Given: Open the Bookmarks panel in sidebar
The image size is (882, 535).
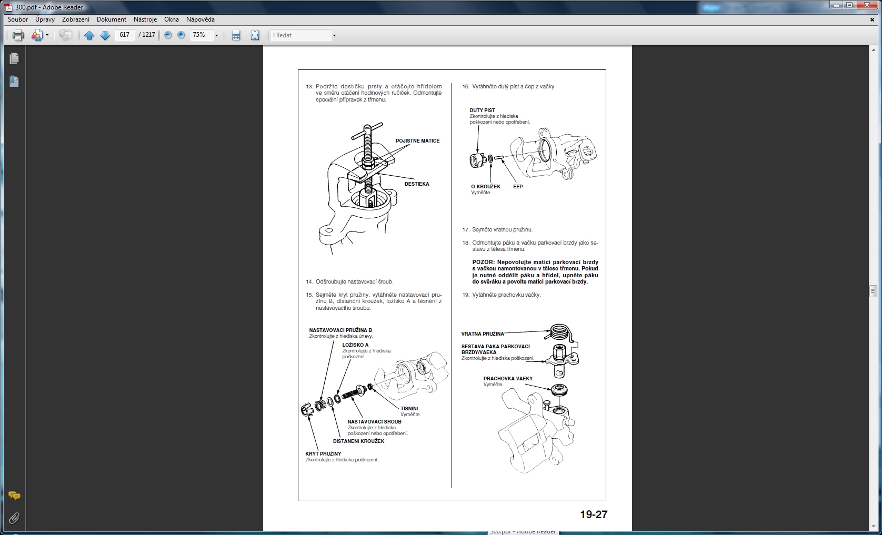Looking at the screenshot, I should pos(14,82).
